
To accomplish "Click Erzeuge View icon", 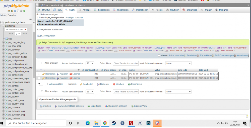I will pos(132,106).
